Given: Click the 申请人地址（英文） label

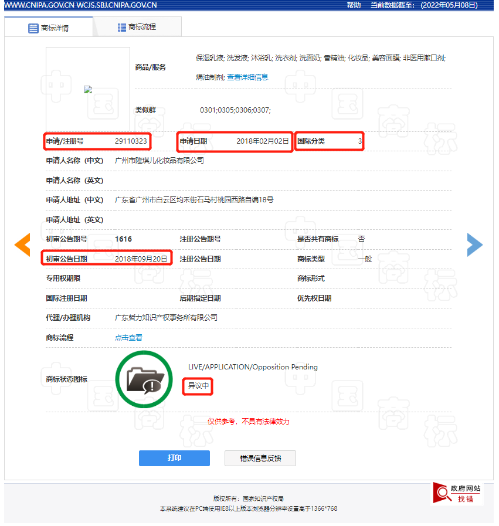Looking at the screenshot, I should pyautogui.click(x=74, y=220).
